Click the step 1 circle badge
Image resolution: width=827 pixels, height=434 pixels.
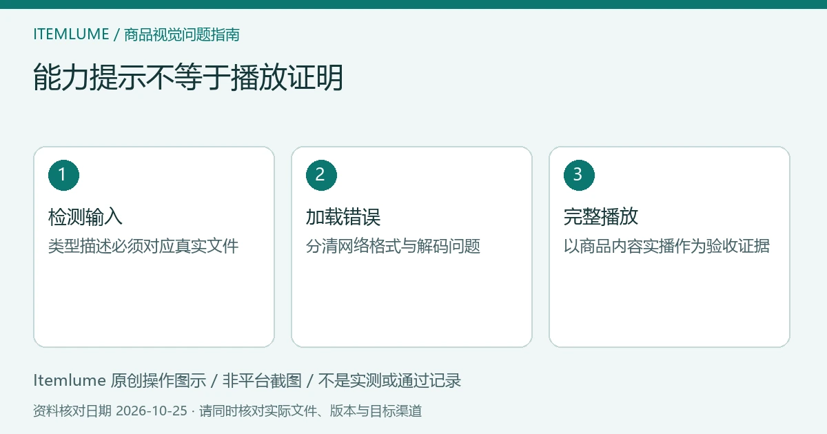click(x=63, y=175)
